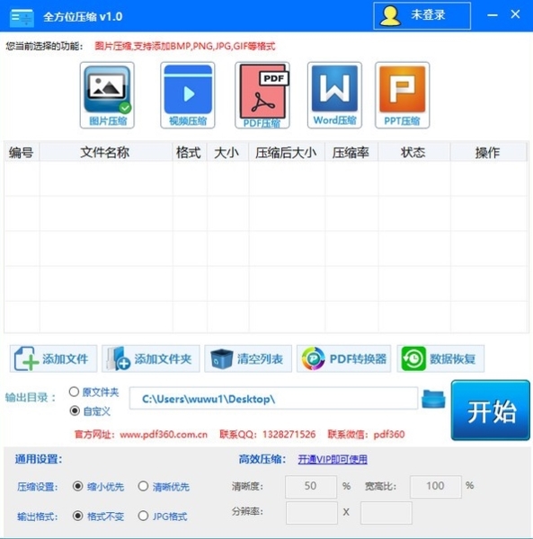This screenshot has height=539, width=533.
Task: Click the 压缩率 column header
Action: (x=351, y=153)
